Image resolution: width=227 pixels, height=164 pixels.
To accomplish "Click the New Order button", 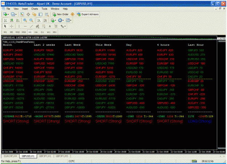I will [x=60, y=14].
